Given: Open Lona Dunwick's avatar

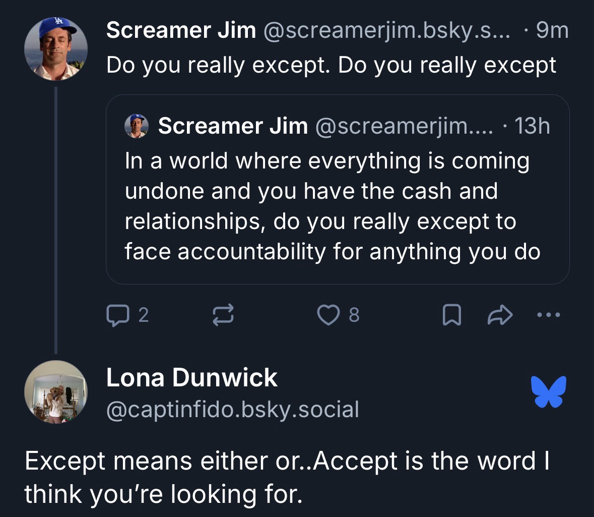Looking at the screenshot, I should [x=56, y=392].
